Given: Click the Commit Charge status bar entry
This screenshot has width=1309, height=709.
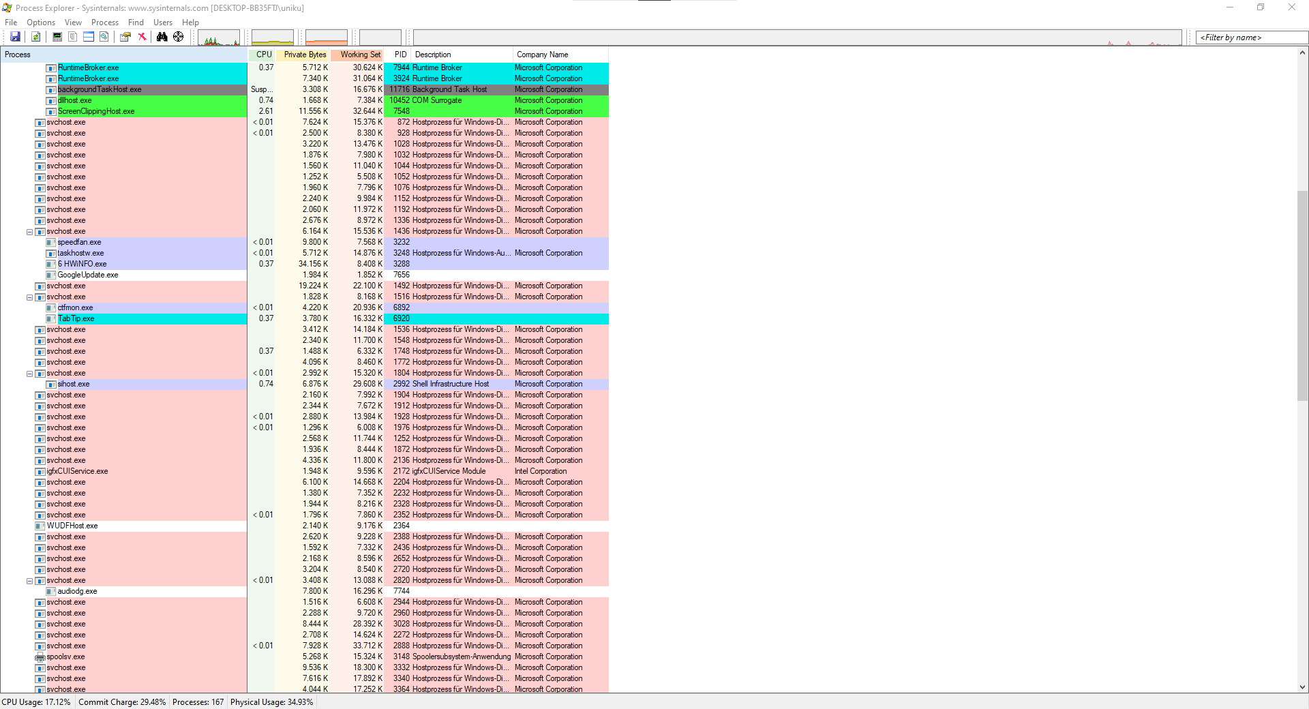Looking at the screenshot, I should pyautogui.click(x=122, y=702).
